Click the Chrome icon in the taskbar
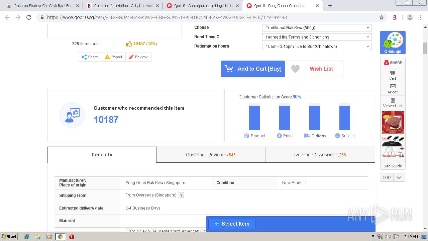This screenshot has height=241, width=428. tap(60, 237)
